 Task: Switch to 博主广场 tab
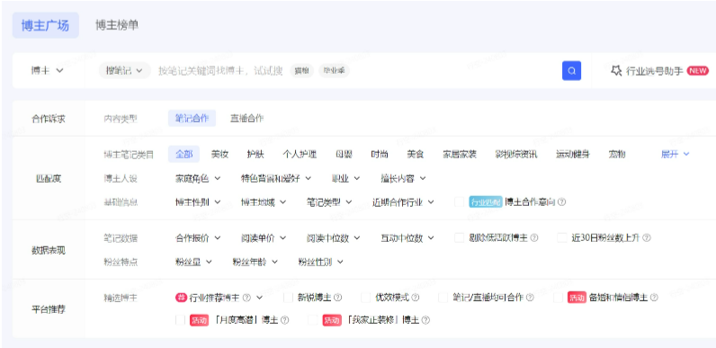45,25
